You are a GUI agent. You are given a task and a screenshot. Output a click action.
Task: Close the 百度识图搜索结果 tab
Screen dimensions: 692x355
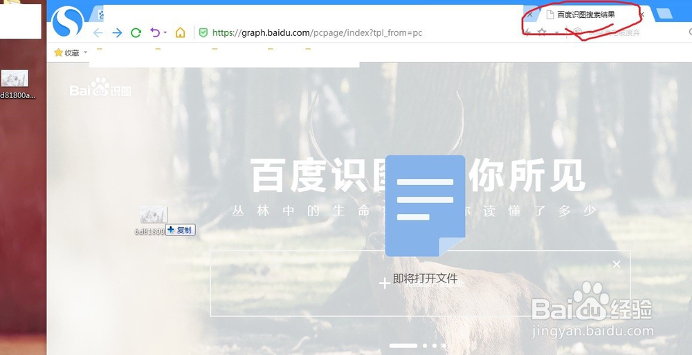pyautogui.click(x=641, y=15)
